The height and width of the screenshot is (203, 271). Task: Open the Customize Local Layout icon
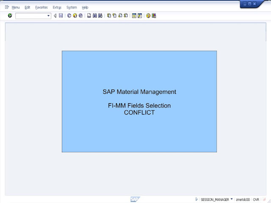(154, 16)
